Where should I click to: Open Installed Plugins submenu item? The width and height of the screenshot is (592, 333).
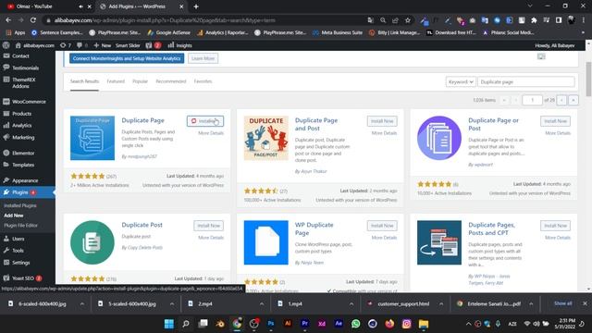20,205
